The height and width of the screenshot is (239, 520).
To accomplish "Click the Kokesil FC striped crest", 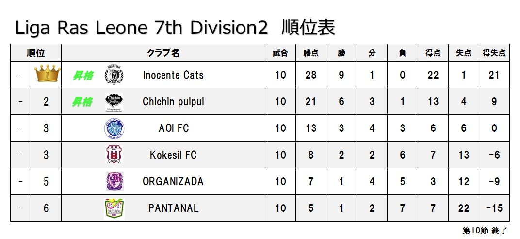I will tap(114, 155).
